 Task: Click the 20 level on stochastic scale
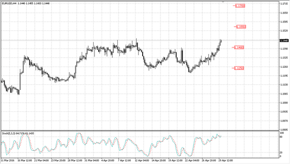281,153
